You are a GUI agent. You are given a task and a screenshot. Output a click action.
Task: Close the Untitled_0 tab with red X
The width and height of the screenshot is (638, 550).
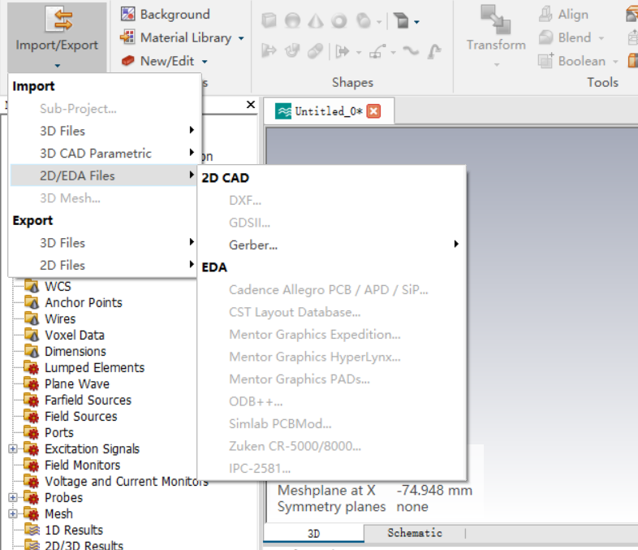[x=373, y=111]
